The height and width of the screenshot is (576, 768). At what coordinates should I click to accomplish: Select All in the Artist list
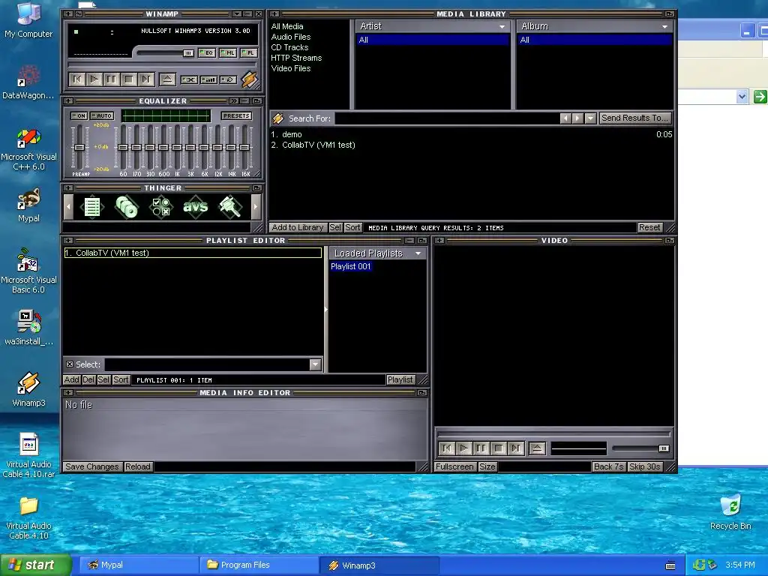coord(433,40)
